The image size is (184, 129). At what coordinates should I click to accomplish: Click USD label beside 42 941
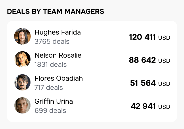coord(164,107)
